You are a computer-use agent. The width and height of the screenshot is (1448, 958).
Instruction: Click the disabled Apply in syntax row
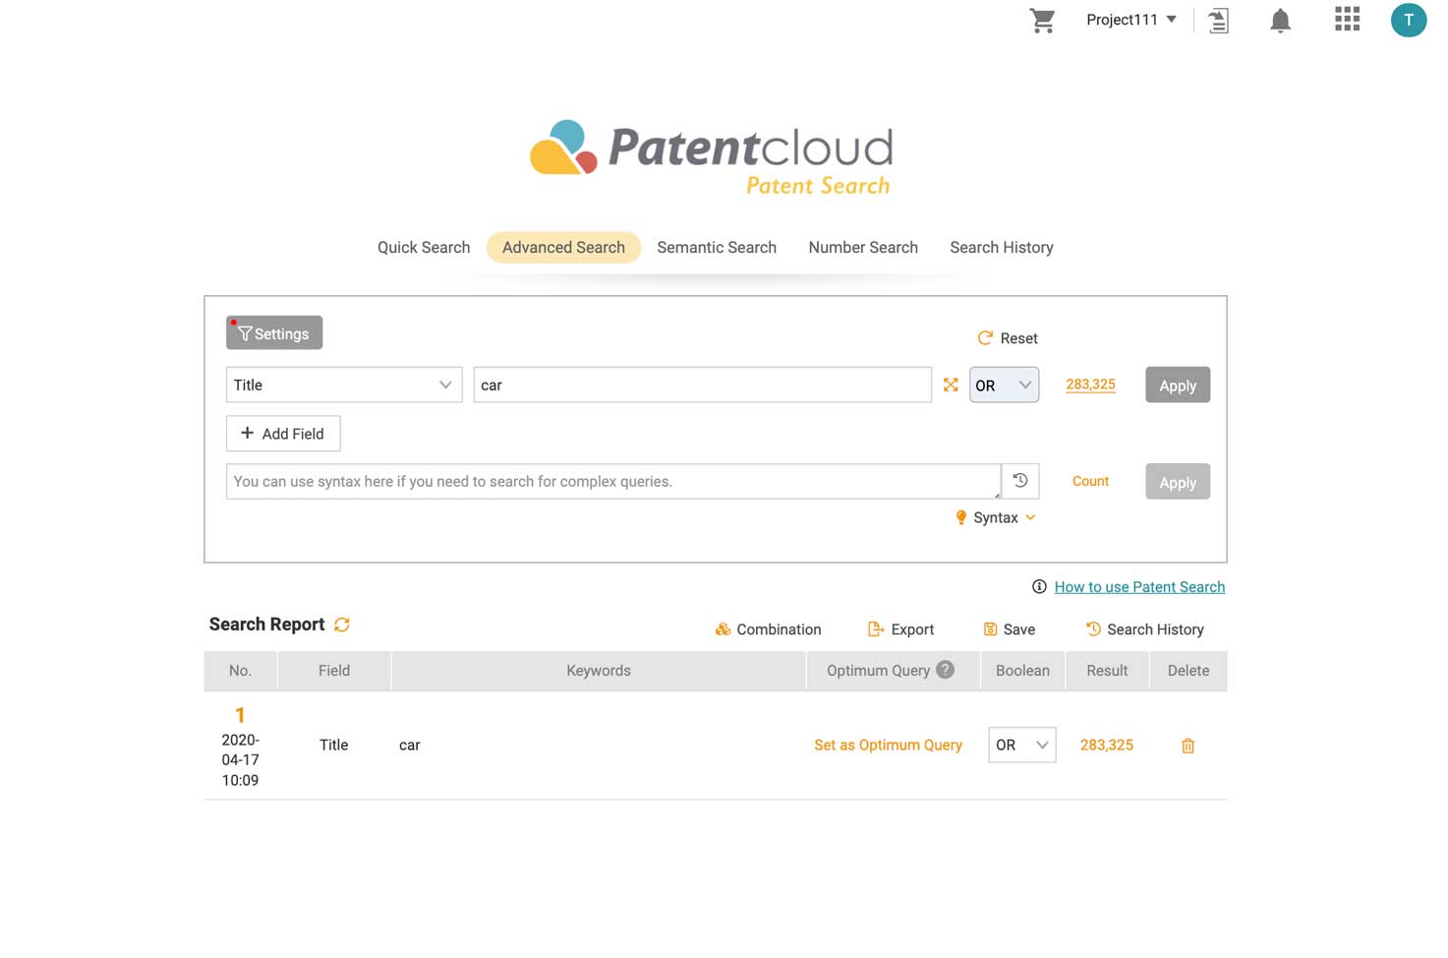(1178, 481)
